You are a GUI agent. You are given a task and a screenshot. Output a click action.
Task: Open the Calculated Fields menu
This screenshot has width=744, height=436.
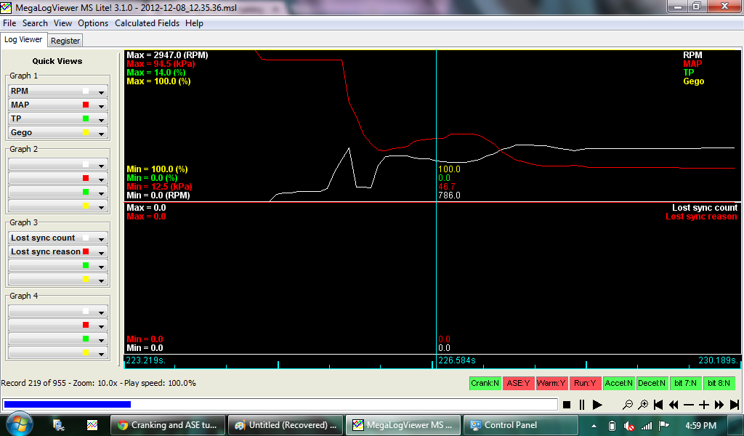click(147, 23)
